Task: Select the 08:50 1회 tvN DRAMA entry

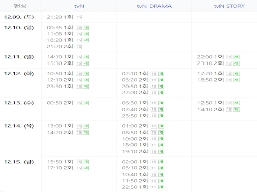Action: (x=135, y=132)
